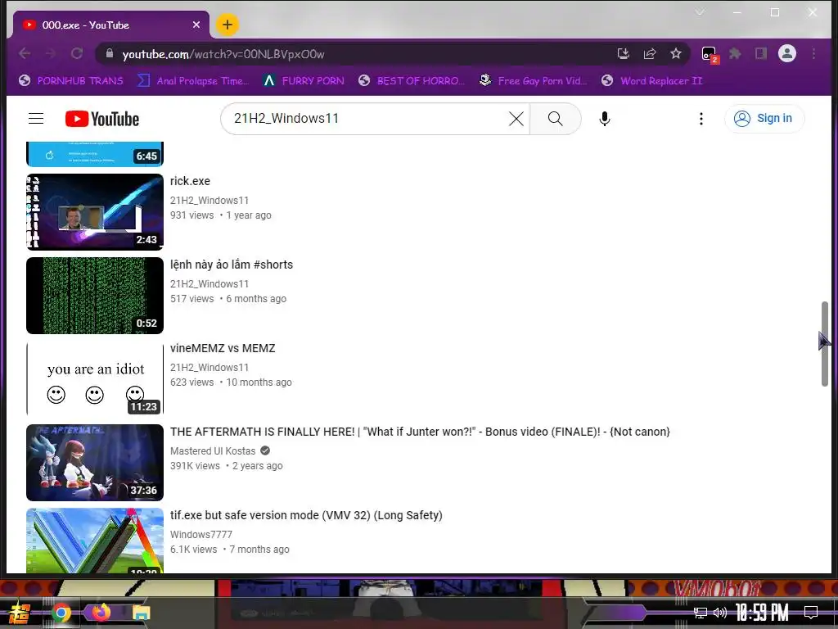Screen dimensions: 838x629
Task: Click the magnifying glass search button
Action: tap(556, 118)
